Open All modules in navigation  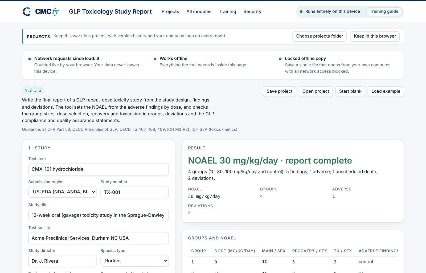point(199,11)
